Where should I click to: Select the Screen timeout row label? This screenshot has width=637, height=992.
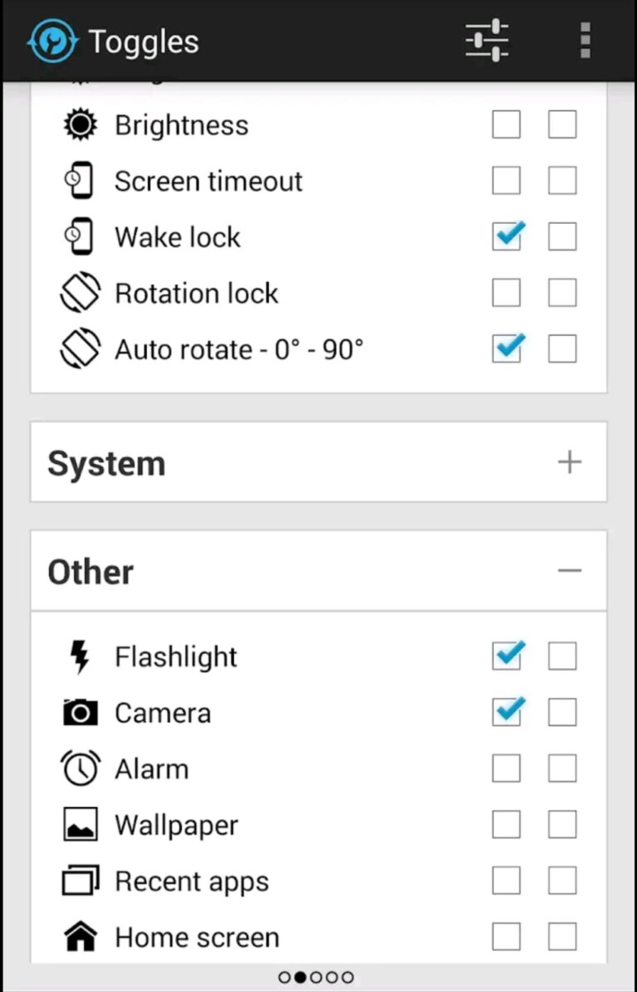coord(208,181)
